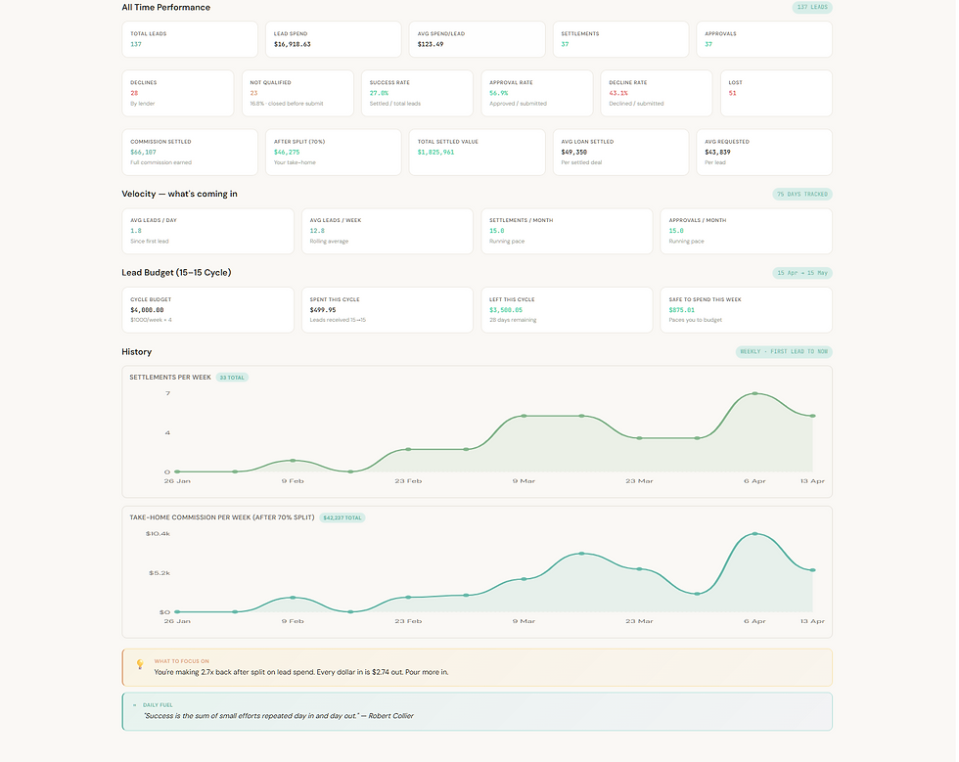Screen dimensions: 959x762
Task: Select the Total Settled Value card
Action: (x=478, y=152)
